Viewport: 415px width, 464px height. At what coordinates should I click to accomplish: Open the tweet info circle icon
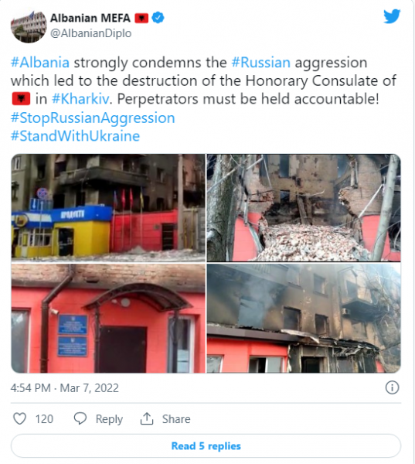[392, 387]
